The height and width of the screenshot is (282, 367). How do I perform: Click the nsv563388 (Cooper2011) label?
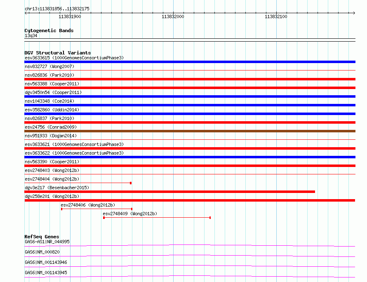pos(52,84)
